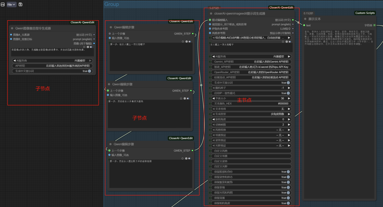
Task: Collapse the Qwen编辑步骤 node containing 剪刀手 text
Action: 110,144
